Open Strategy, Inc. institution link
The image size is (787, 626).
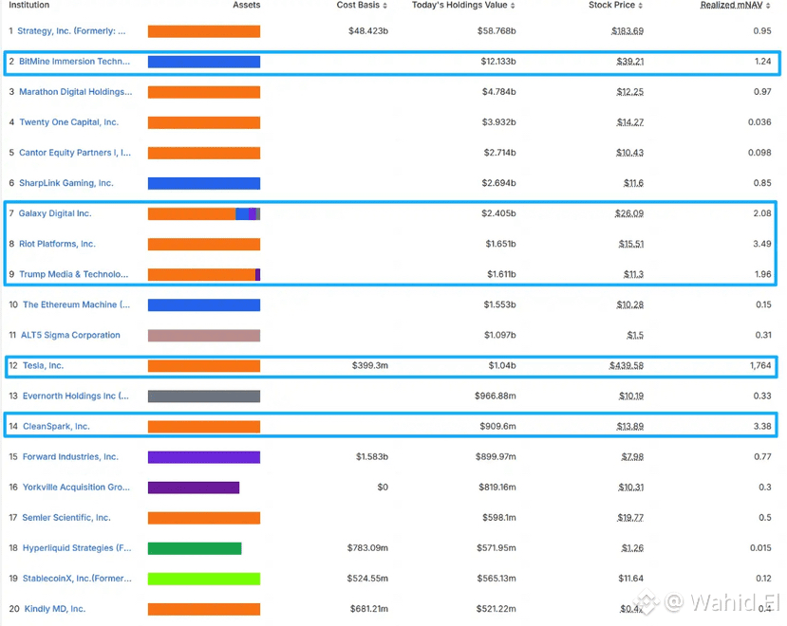71,31
